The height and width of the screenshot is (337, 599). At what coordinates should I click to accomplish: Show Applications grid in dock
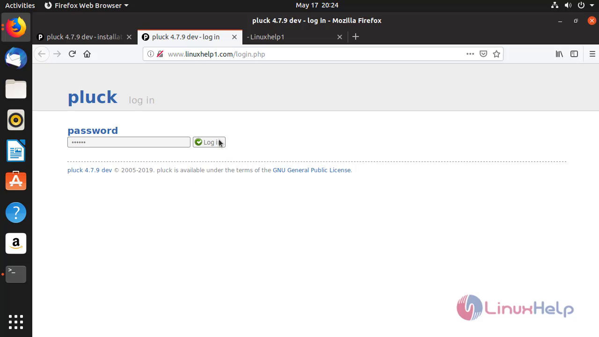[x=16, y=322]
